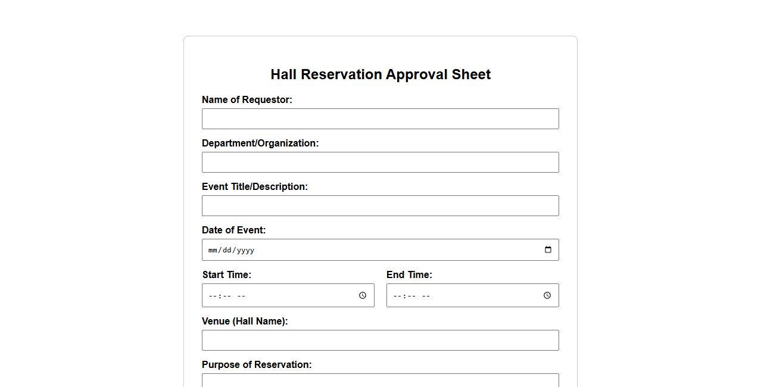Viewport: 761px width, 387px height.
Task: Select the minutes segment of Start Time
Action: pos(226,296)
